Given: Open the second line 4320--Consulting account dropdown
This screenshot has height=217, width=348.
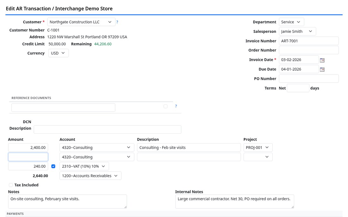Looking at the screenshot, I should (97, 157).
